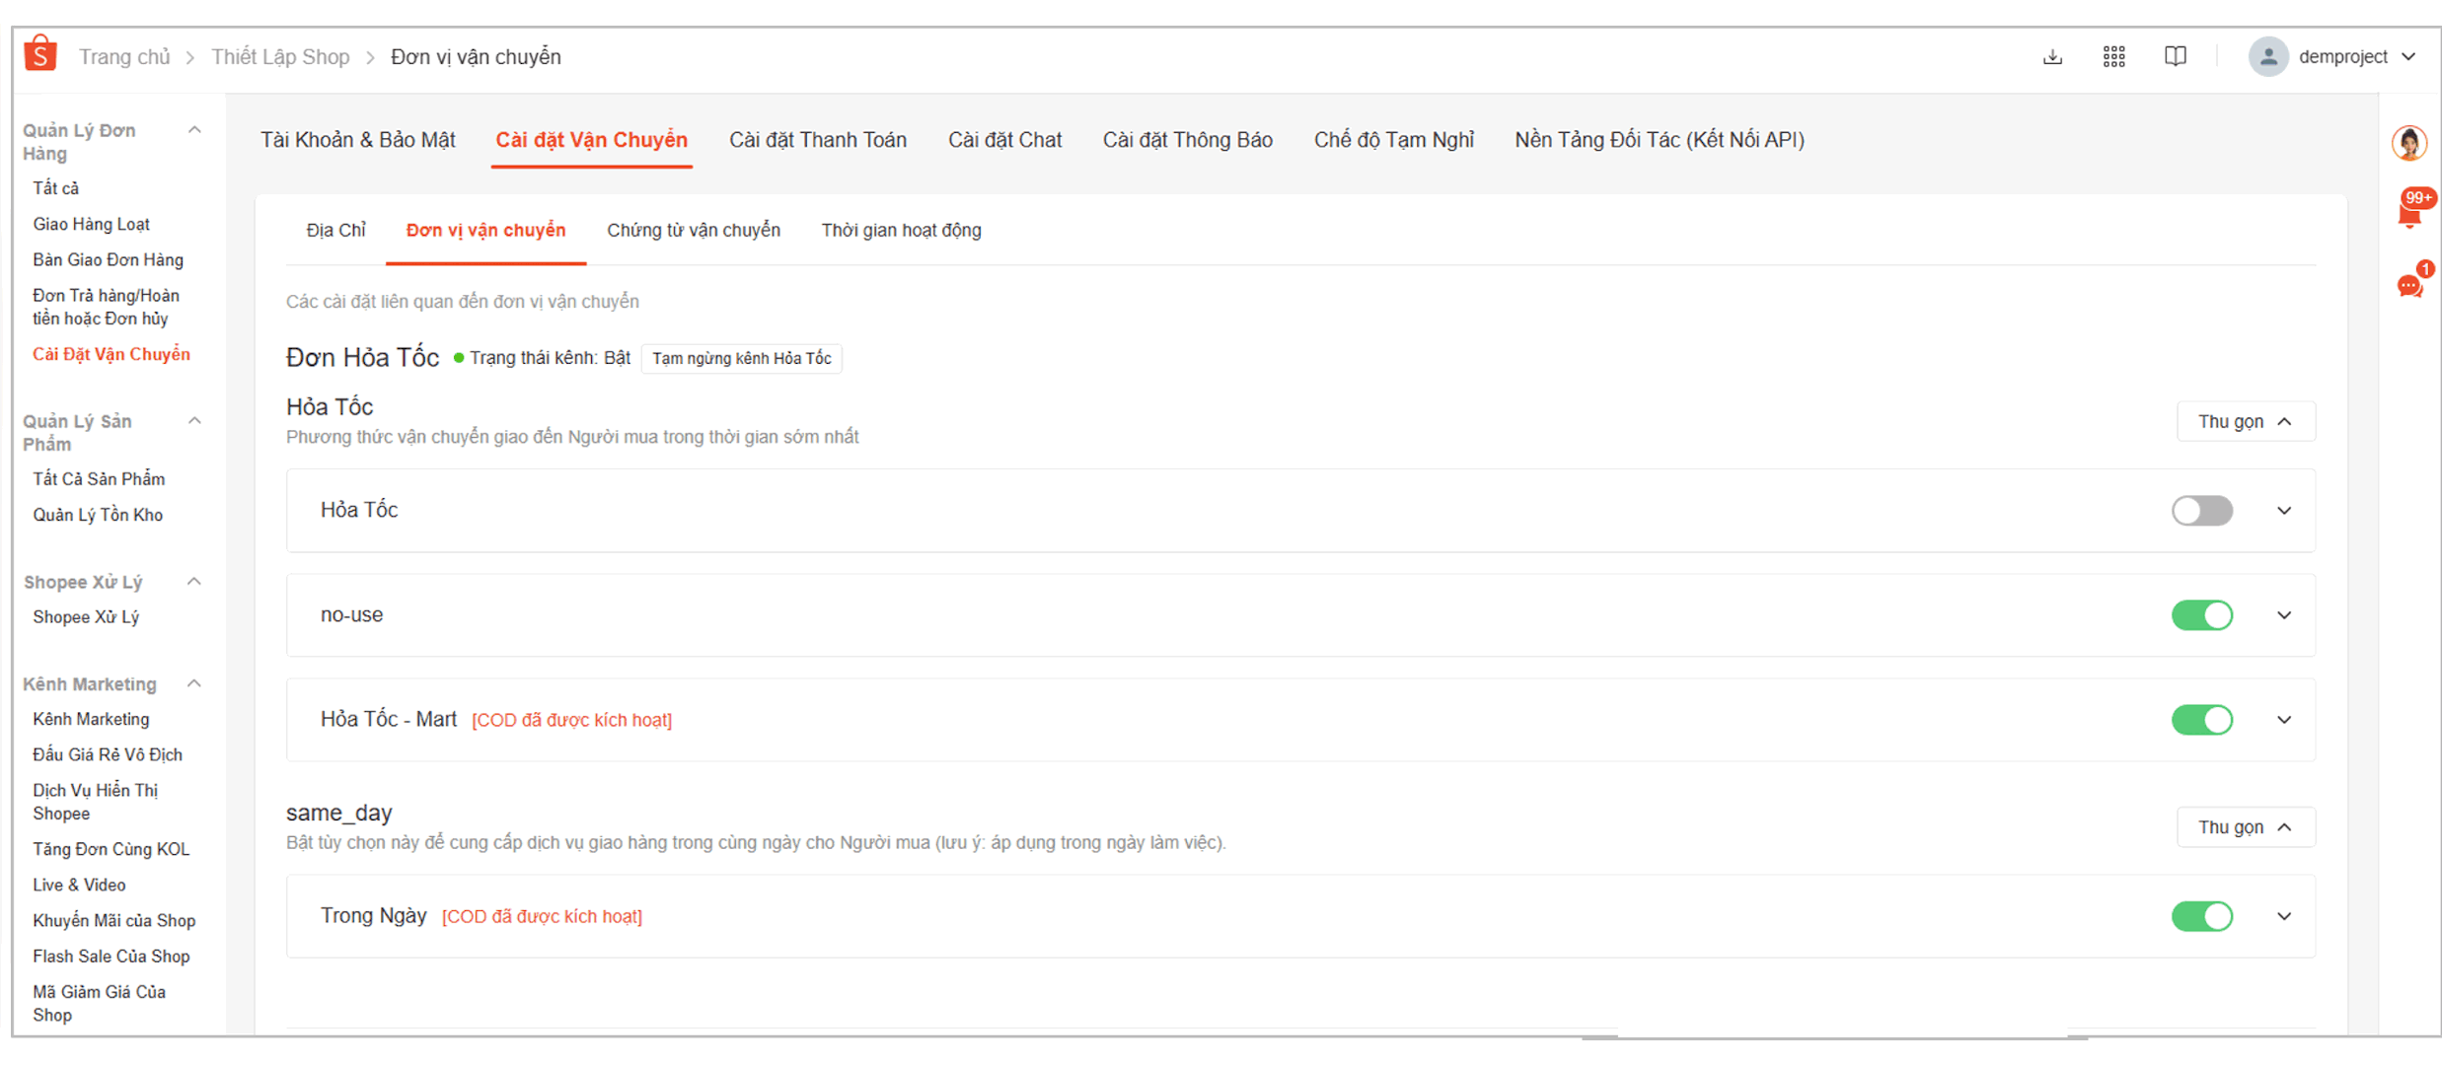Select the Đơn vị vận chuyển sub-tab
Image resolution: width=2442 pixels, height=1065 pixels.
tap(485, 230)
